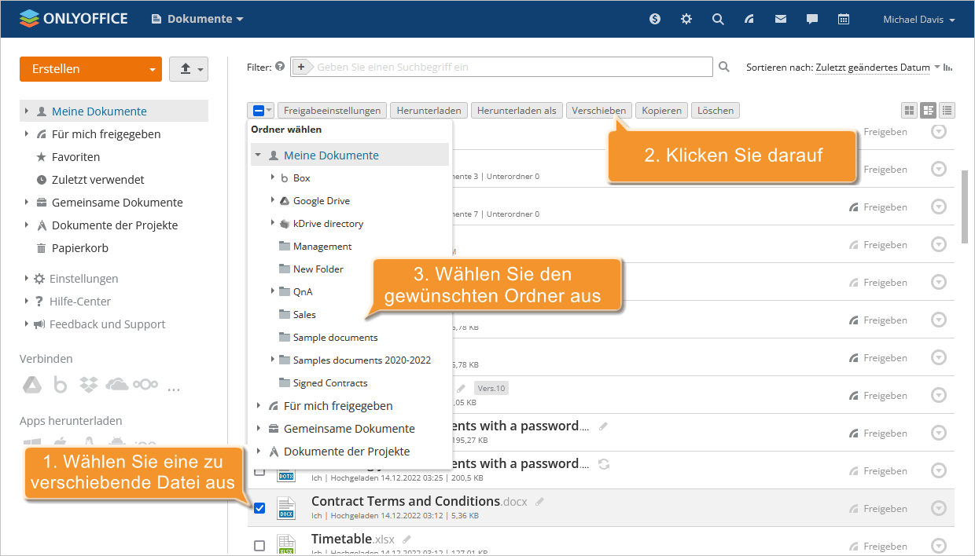Click the Vers.10 version badge

(491, 388)
